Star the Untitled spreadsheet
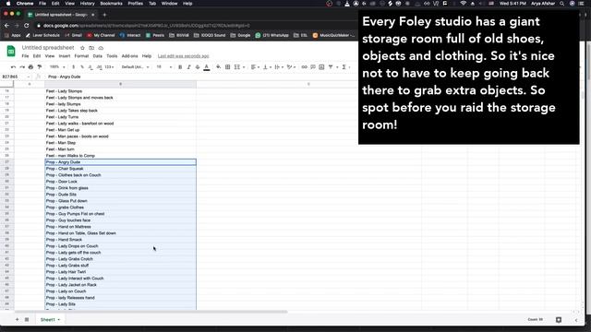 [x=82, y=48]
